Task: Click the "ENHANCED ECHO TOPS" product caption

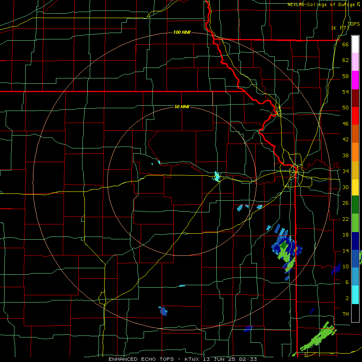Action: click(142, 359)
